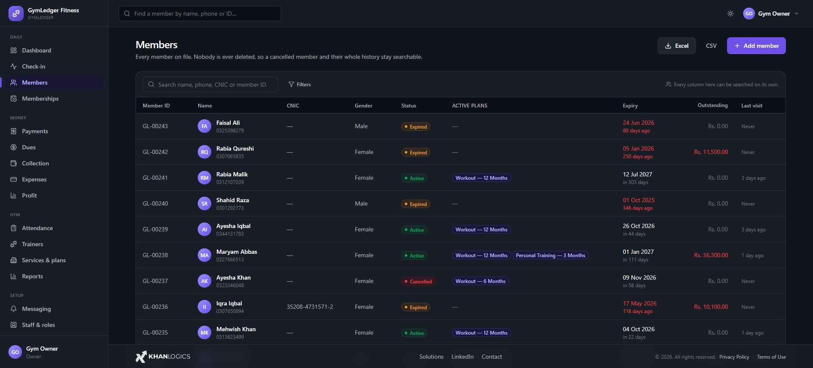Open Payments receipt icon

click(14, 131)
